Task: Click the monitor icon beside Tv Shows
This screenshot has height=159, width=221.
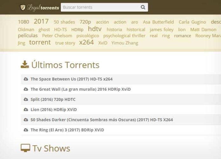Action: click(25, 148)
